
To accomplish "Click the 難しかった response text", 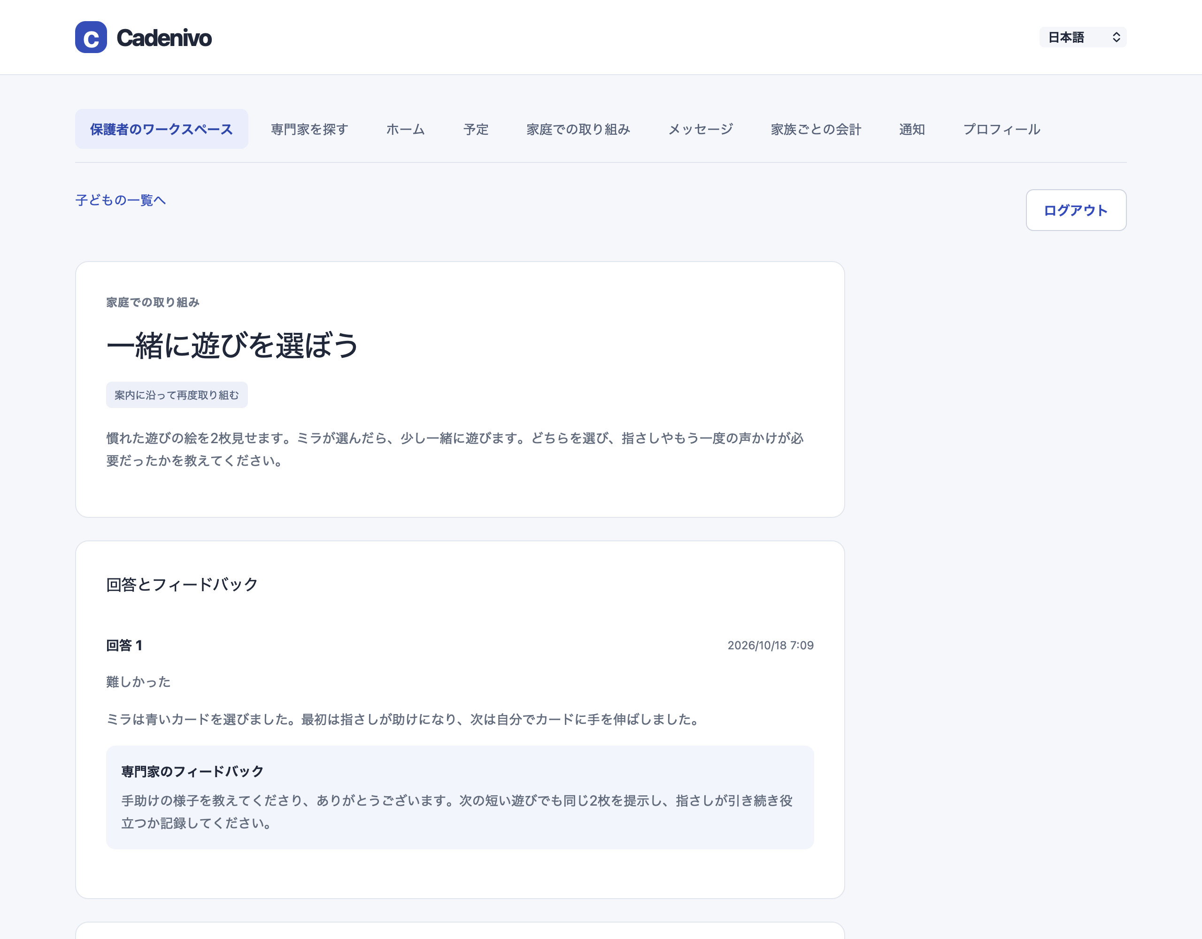I will pos(138,682).
